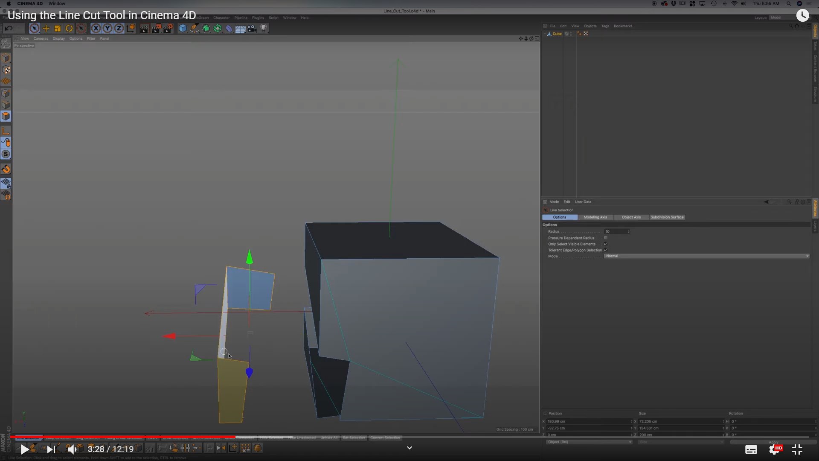
Task: Open Attributes User Data menu
Action: point(583,202)
